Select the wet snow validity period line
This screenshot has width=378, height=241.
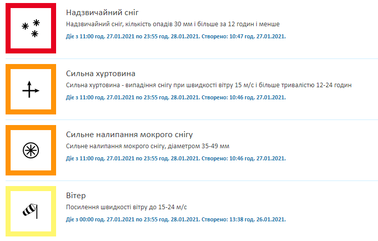click(x=176, y=158)
